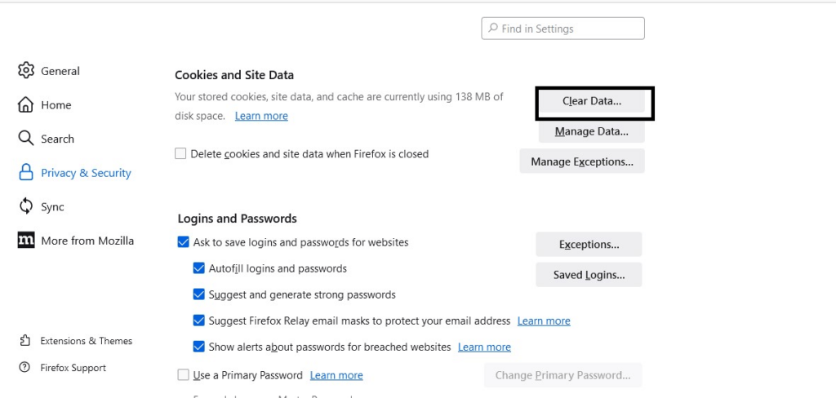Uncheck Show alerts about breached websites
836x398 pixels.
[199, 347]
